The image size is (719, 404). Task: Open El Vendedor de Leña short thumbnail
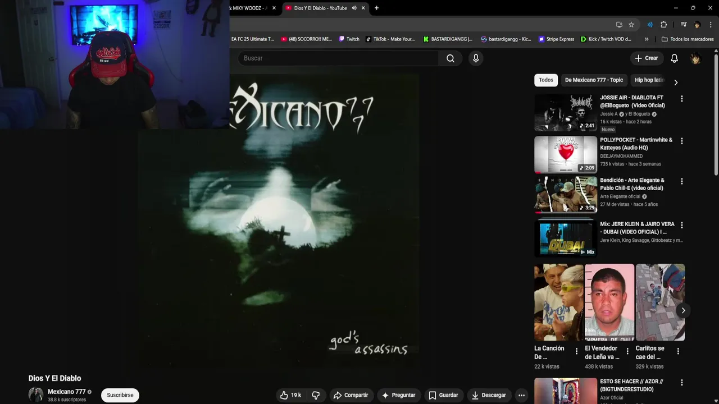click(x=609, y=302)
